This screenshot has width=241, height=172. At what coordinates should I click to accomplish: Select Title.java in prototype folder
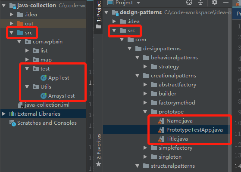[x=177, y=139]
